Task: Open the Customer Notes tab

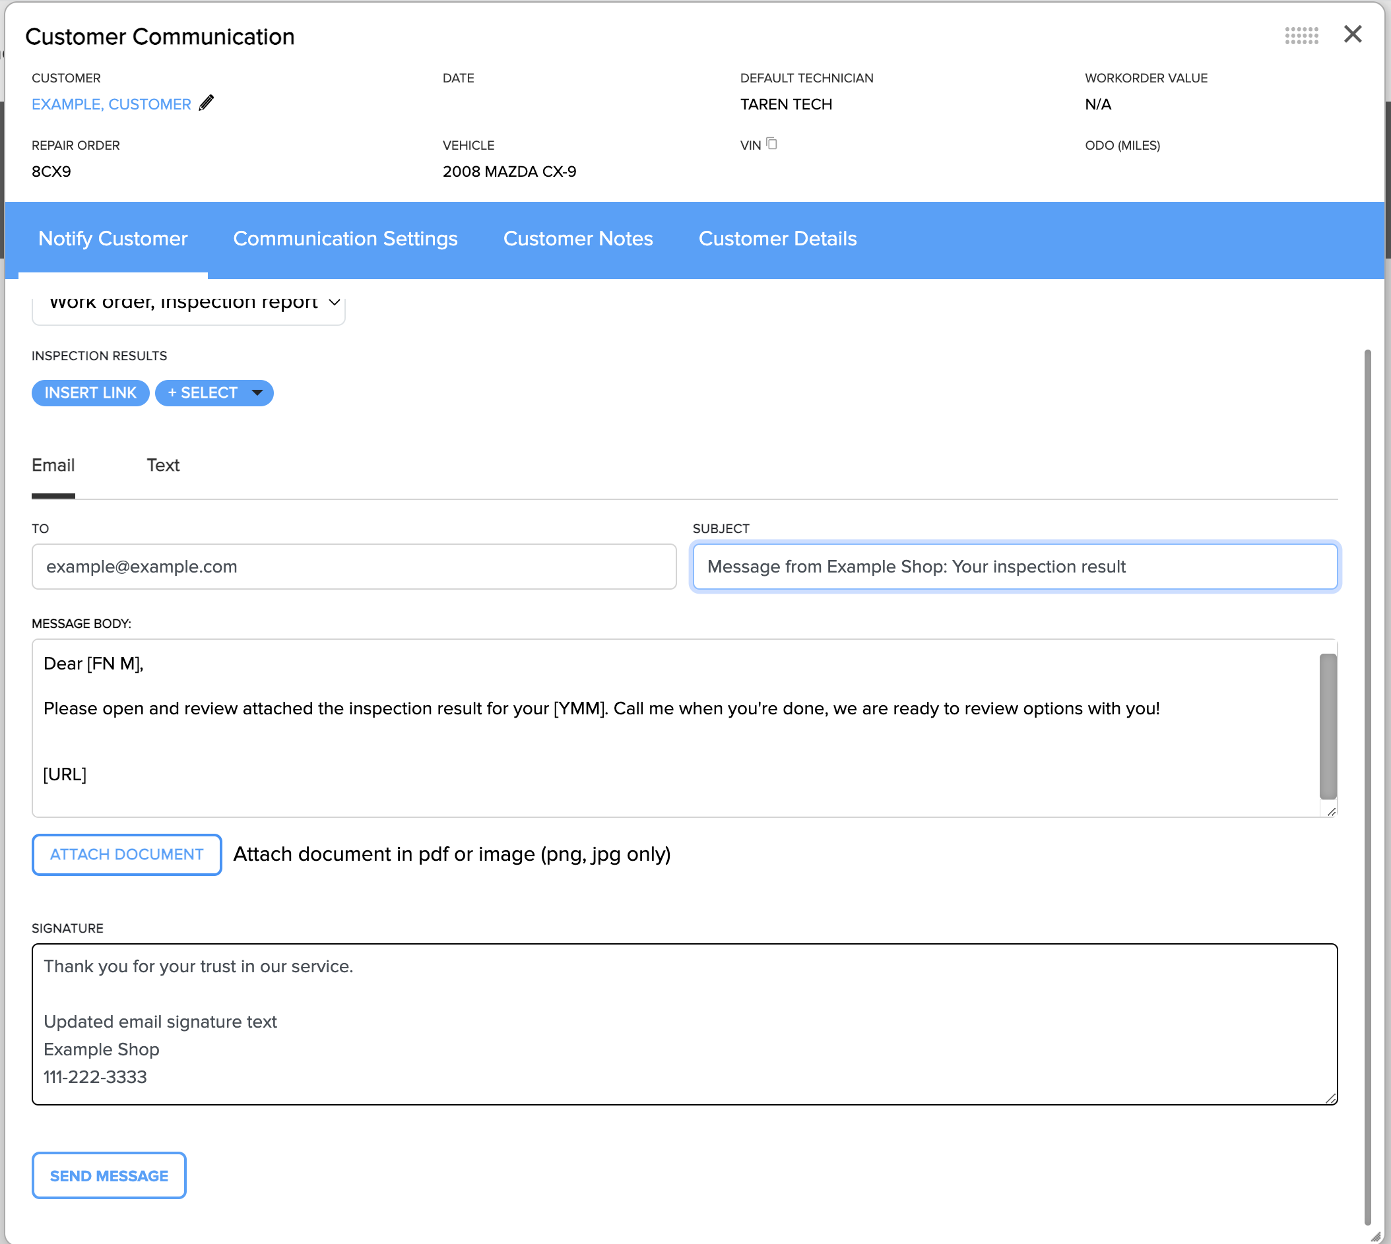Action: tap(578, 239)
